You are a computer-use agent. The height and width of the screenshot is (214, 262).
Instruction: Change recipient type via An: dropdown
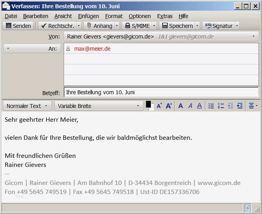(x=32, y=49)
